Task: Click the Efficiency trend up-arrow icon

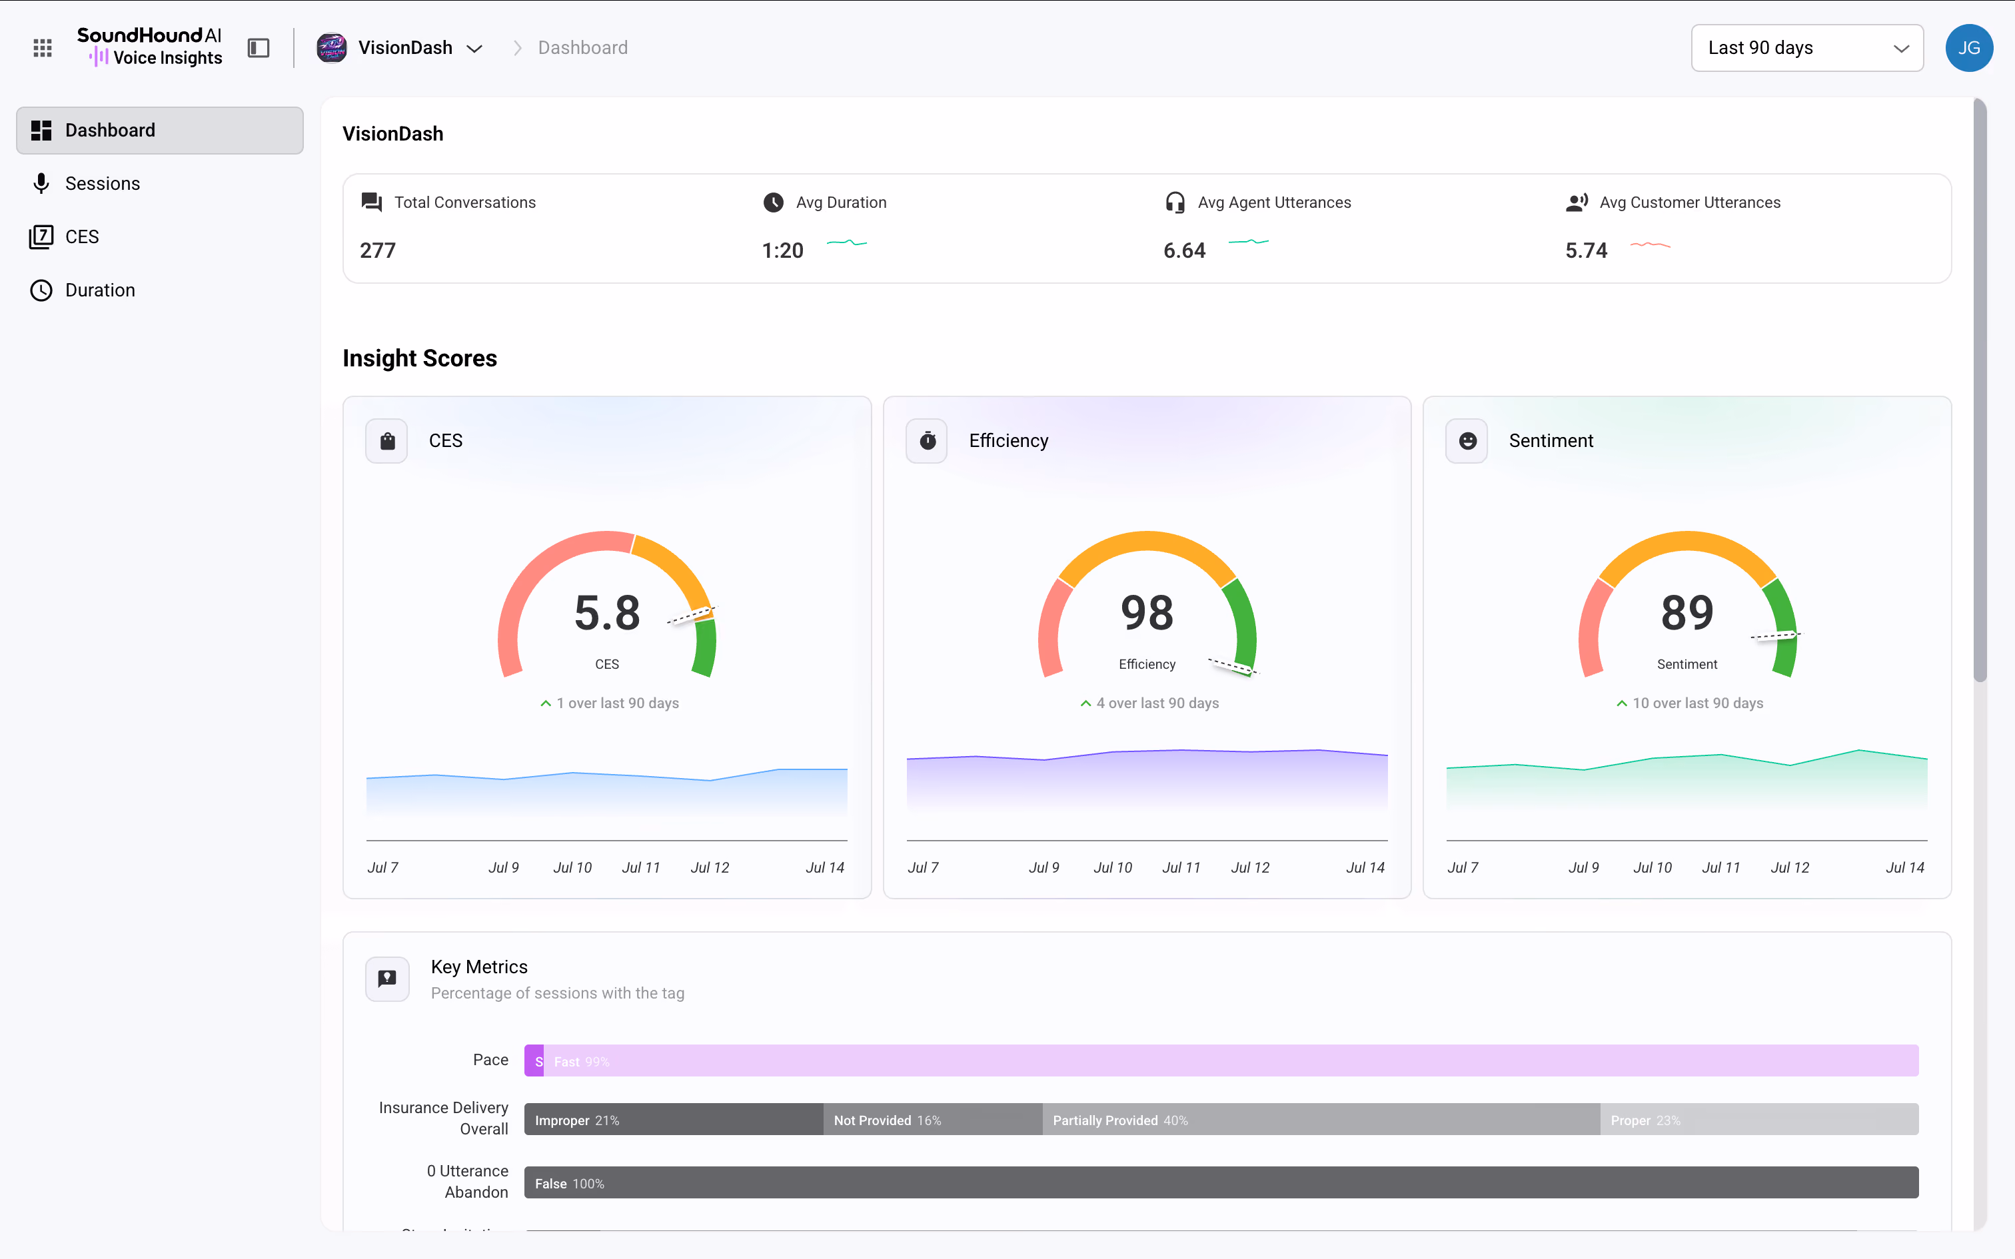Action: (x=1085, y=703)
